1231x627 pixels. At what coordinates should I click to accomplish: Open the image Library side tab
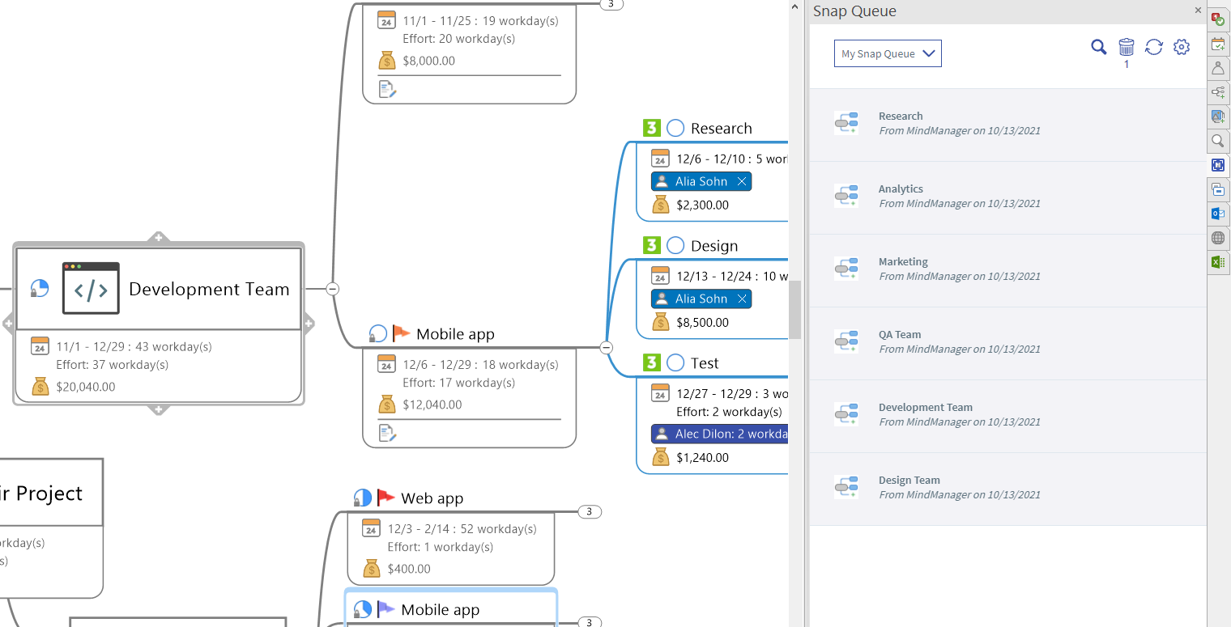tap(1218, 117)
